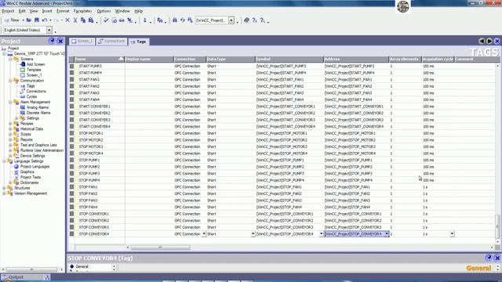The image size is (502, 282).
Task: Click the check consistency checkmark icon
Action: pos(106,20)
